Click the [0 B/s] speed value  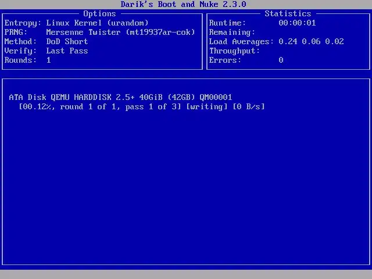[248, 107]
